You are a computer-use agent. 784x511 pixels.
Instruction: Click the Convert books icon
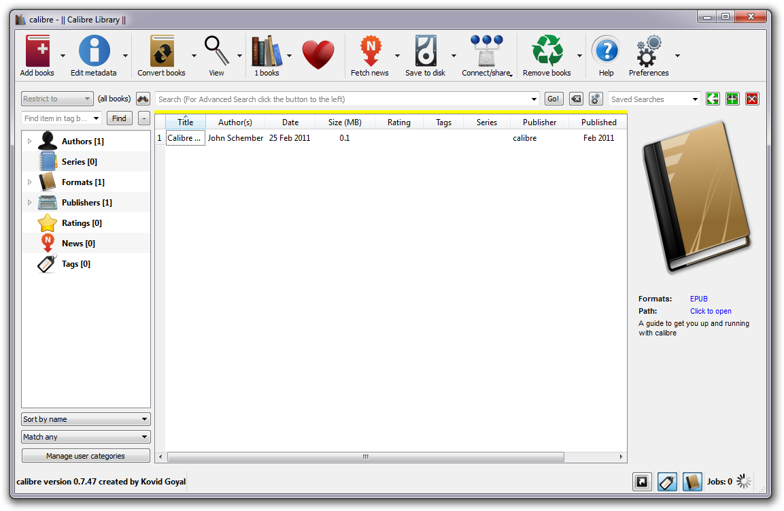click(x=162, y=50)
